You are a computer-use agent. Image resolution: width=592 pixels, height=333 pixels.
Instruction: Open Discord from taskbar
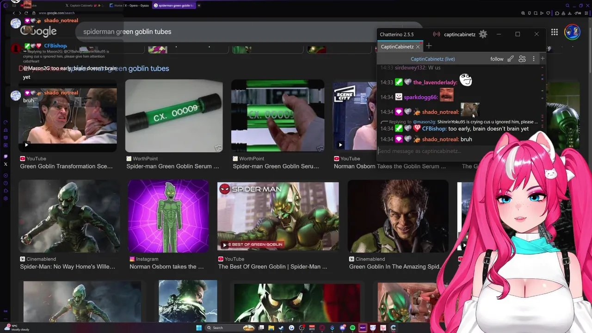[342, 327]
